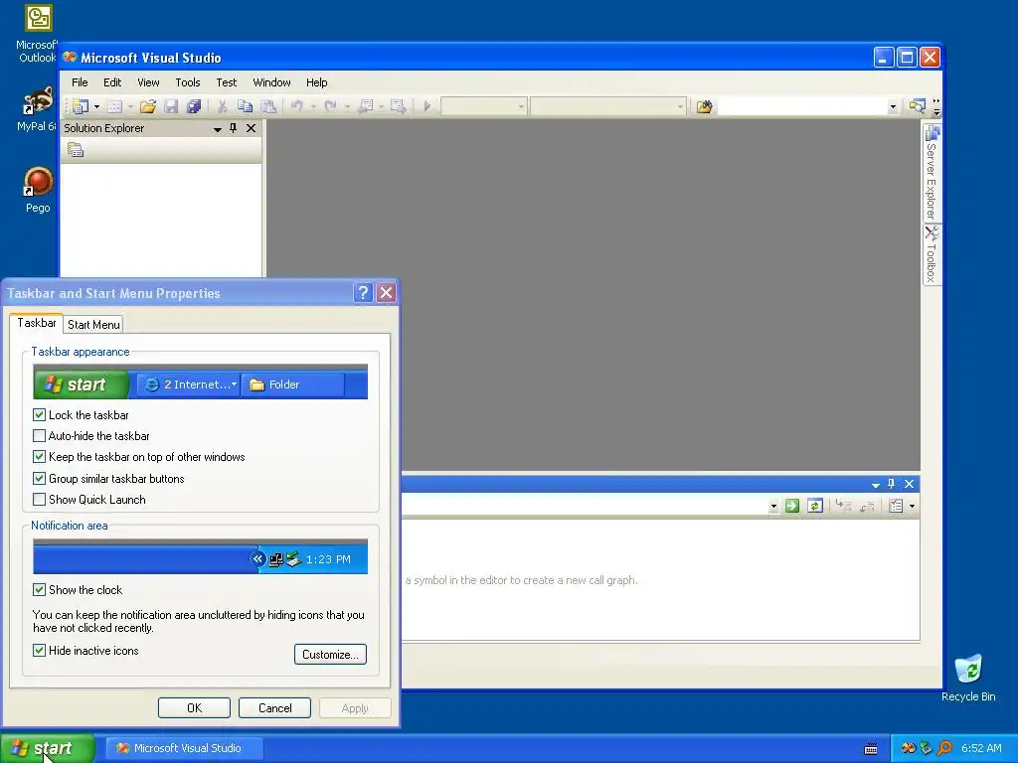Image resolution: width=1018 pixels, height=763 pixels.
Task: Click Microsoft Visual Studio taskbar button
Action: pyautogui.click(x=184, y=749)
